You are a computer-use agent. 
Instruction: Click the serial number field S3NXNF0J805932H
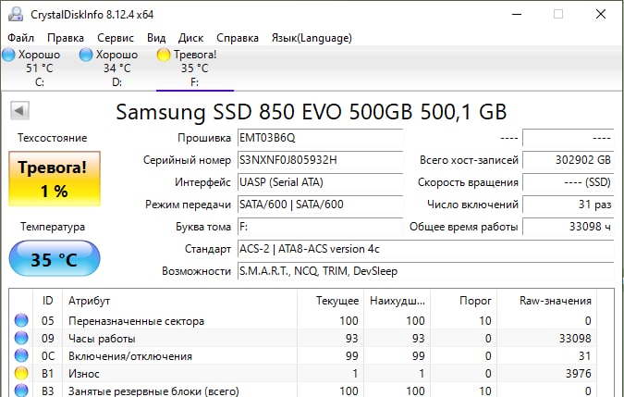coord(321,160)
